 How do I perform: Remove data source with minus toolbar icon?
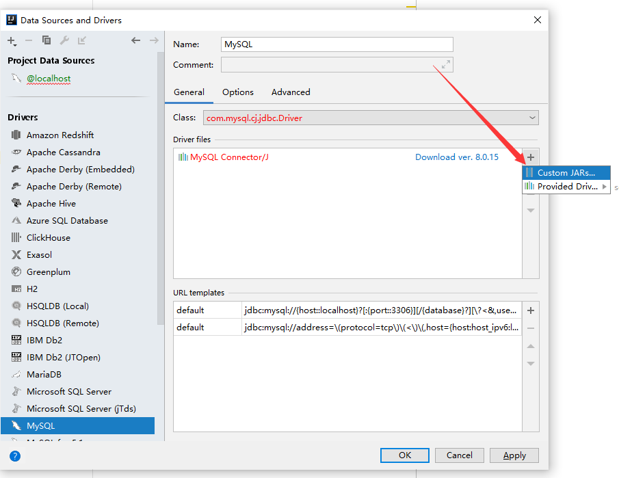click(x=28, y=40)
